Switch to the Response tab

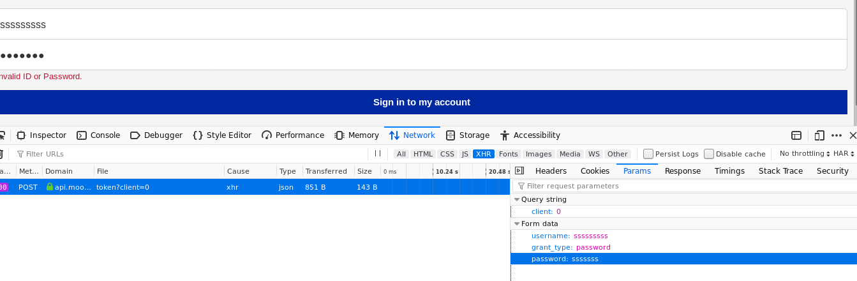tap(683, 171)
